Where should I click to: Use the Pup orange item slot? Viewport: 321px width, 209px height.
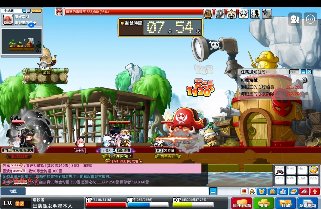[314, 170]
